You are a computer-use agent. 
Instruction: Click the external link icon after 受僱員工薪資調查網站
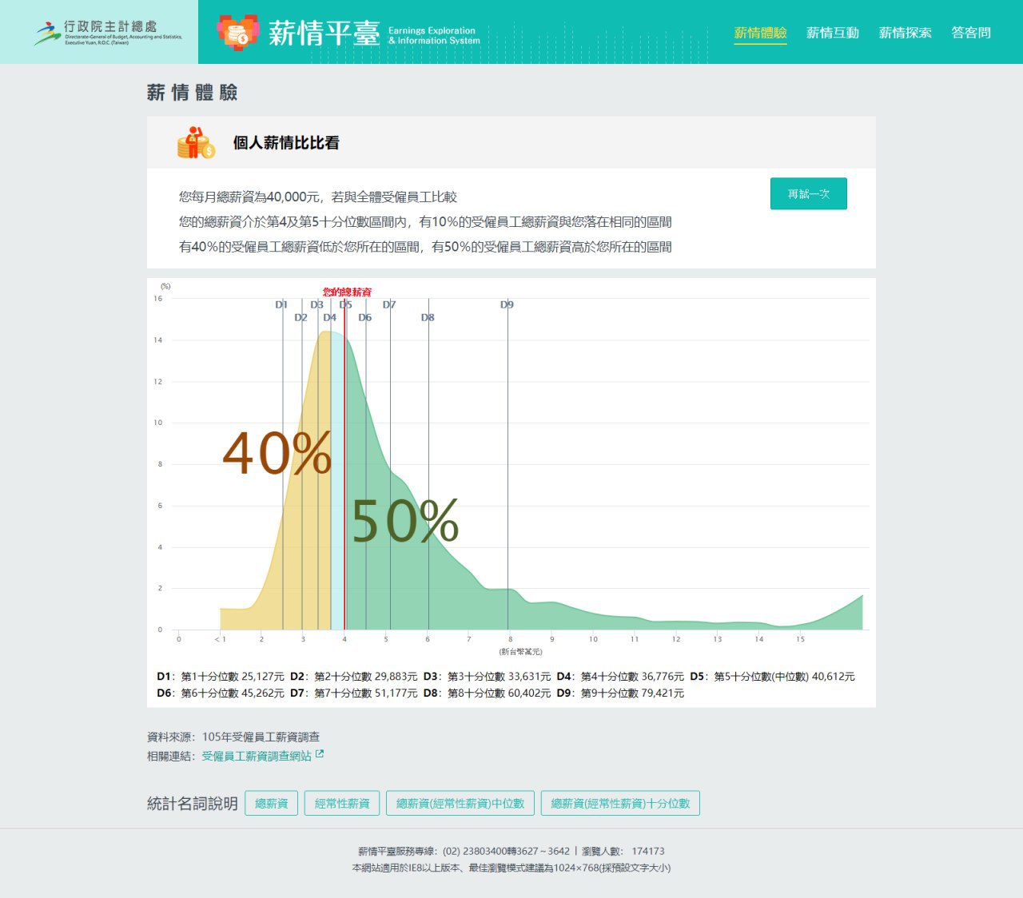click(320, 754)
